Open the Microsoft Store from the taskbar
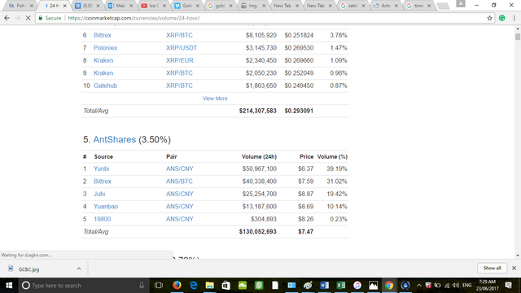Screen dimensions: 521x293 point(226,286)
